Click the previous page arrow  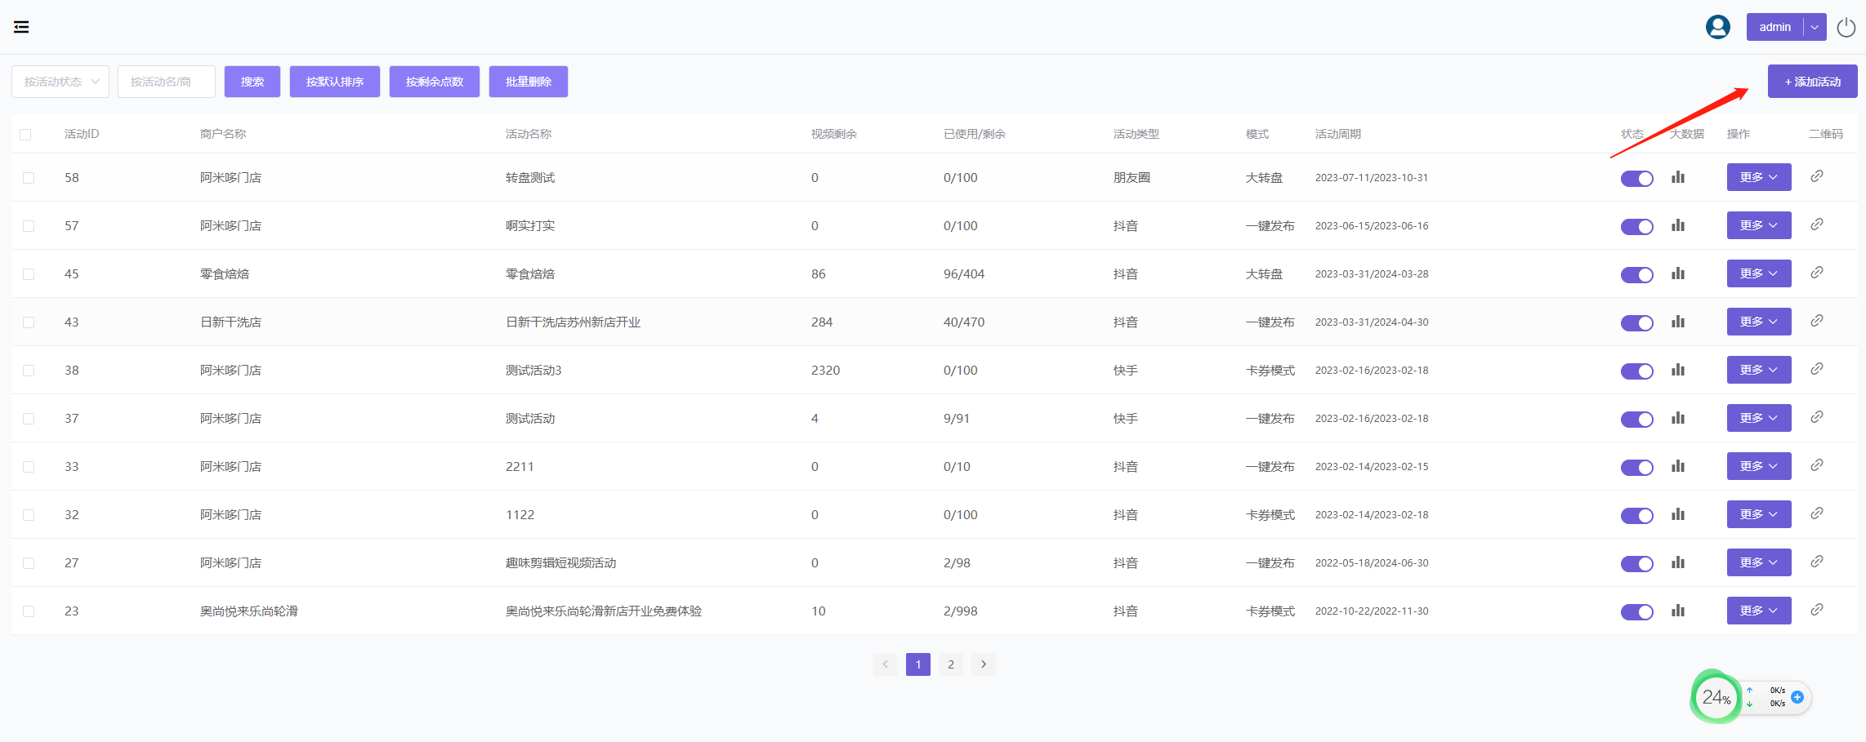point(886,664)
